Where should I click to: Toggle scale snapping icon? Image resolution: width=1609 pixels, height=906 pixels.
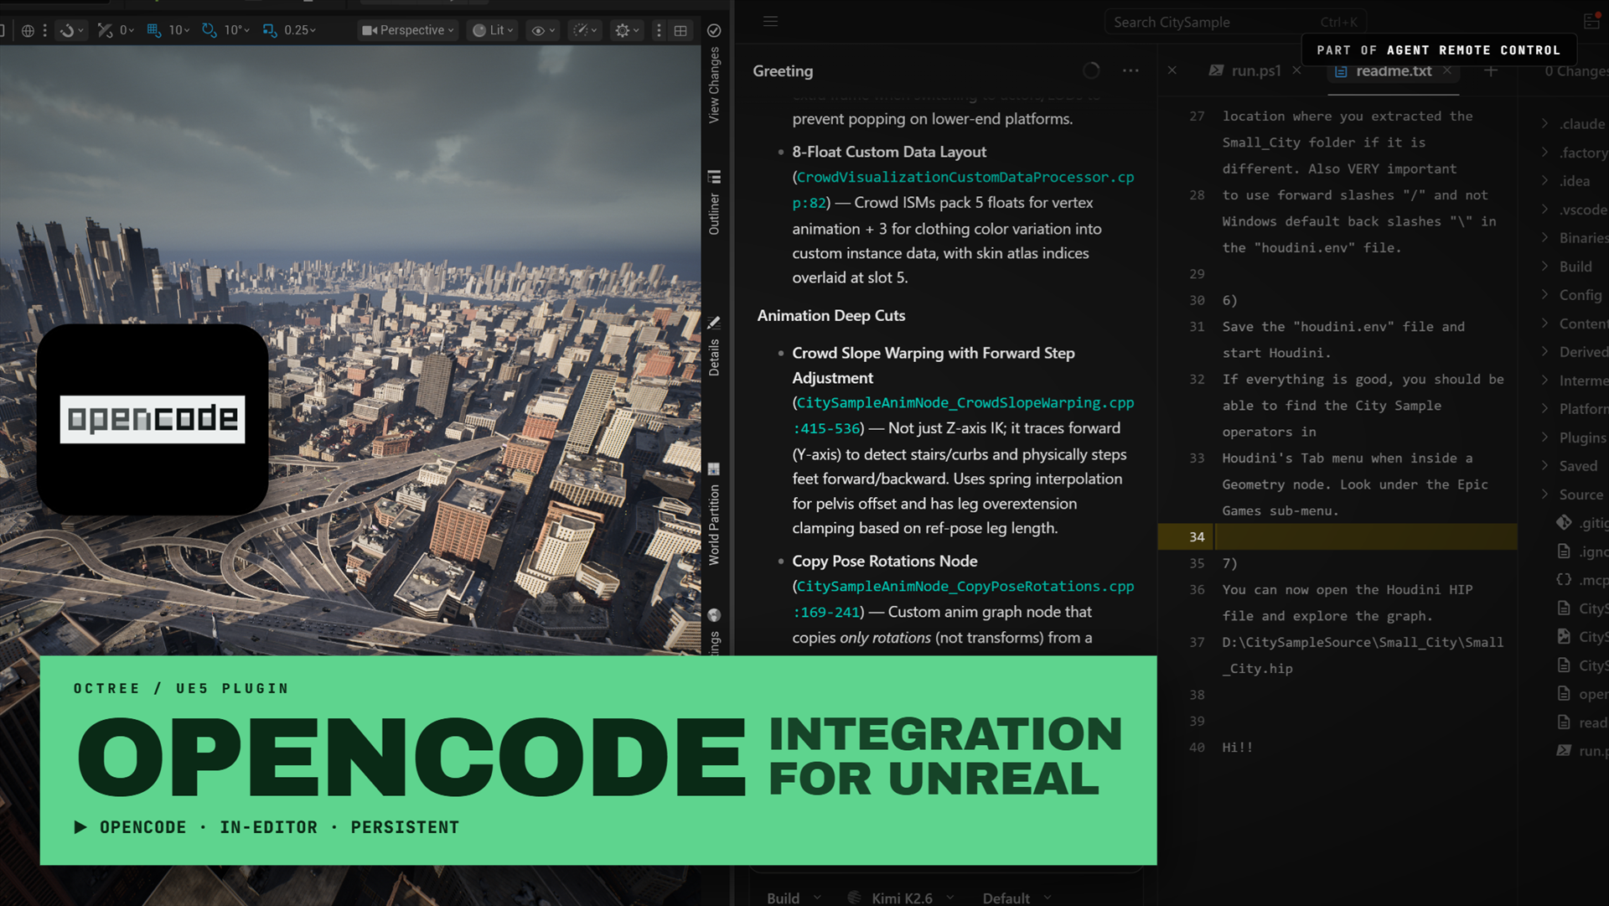pos(270,30)
